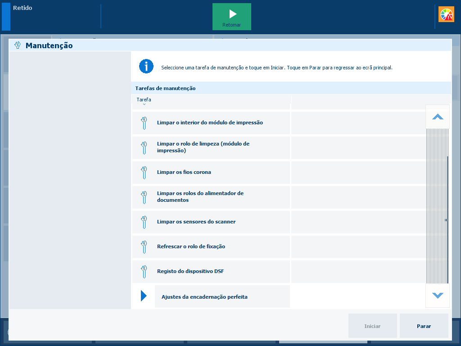Click wrench icon for Limpar os fios corona
This screenshot has width=461, height=346.
pos(144,173)
